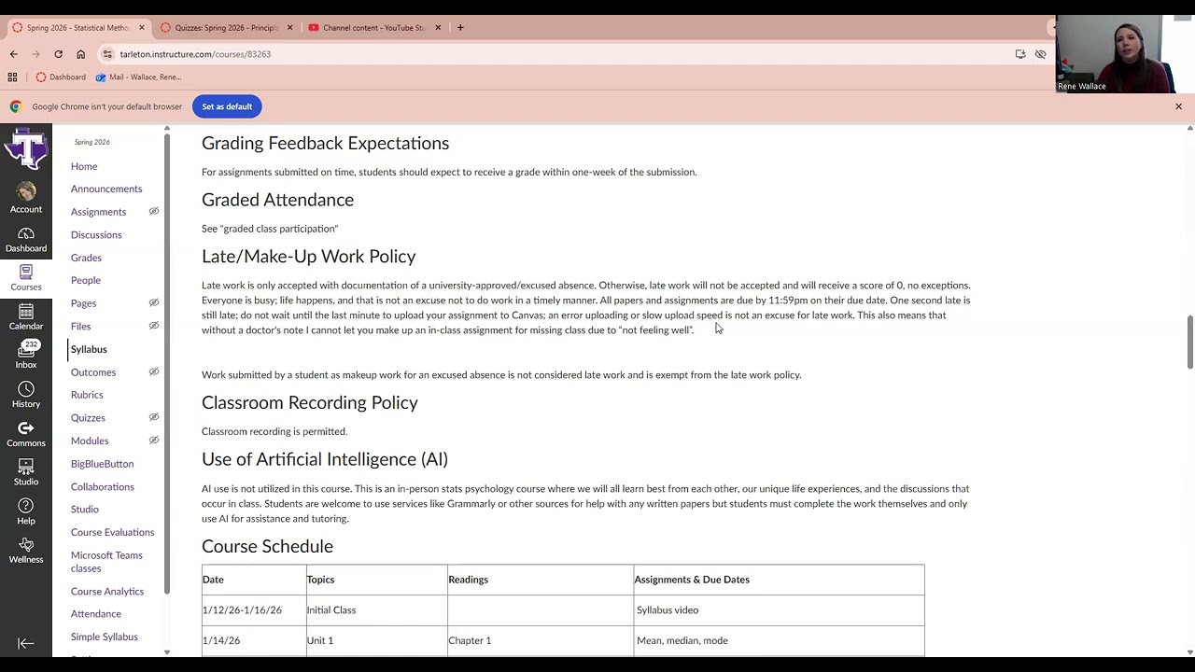The height and width of the screenshot is (672, 1195).
Task: Click the Tarleton logo at top left
Action: pyautogui.click(x=26, y=149)
